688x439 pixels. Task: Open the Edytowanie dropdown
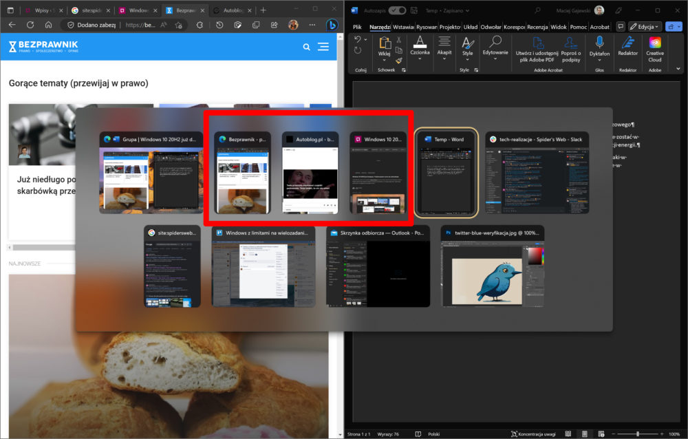(x=495, y=48)
